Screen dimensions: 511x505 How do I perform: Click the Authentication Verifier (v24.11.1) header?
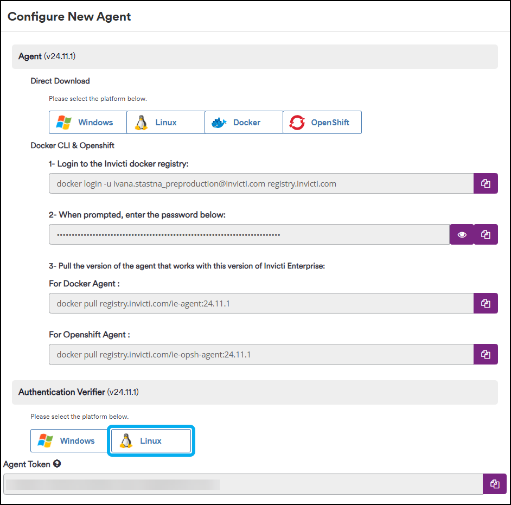coord(255,392)
